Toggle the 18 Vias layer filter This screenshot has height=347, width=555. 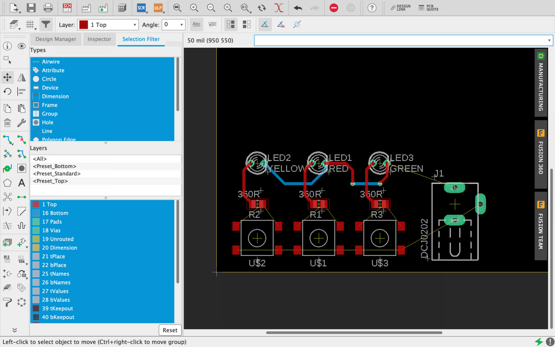click(51, 230)
